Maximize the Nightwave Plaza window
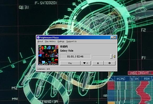The width and height of the screenshot is (153, 104). tap(115, 38)
